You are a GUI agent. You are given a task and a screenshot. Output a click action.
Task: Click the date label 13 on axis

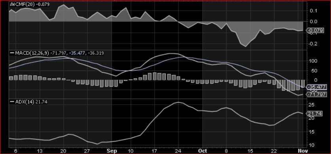40,151
